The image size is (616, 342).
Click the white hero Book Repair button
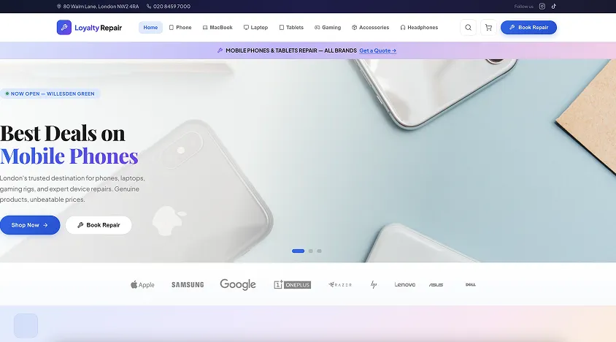[x=99, y=225]
